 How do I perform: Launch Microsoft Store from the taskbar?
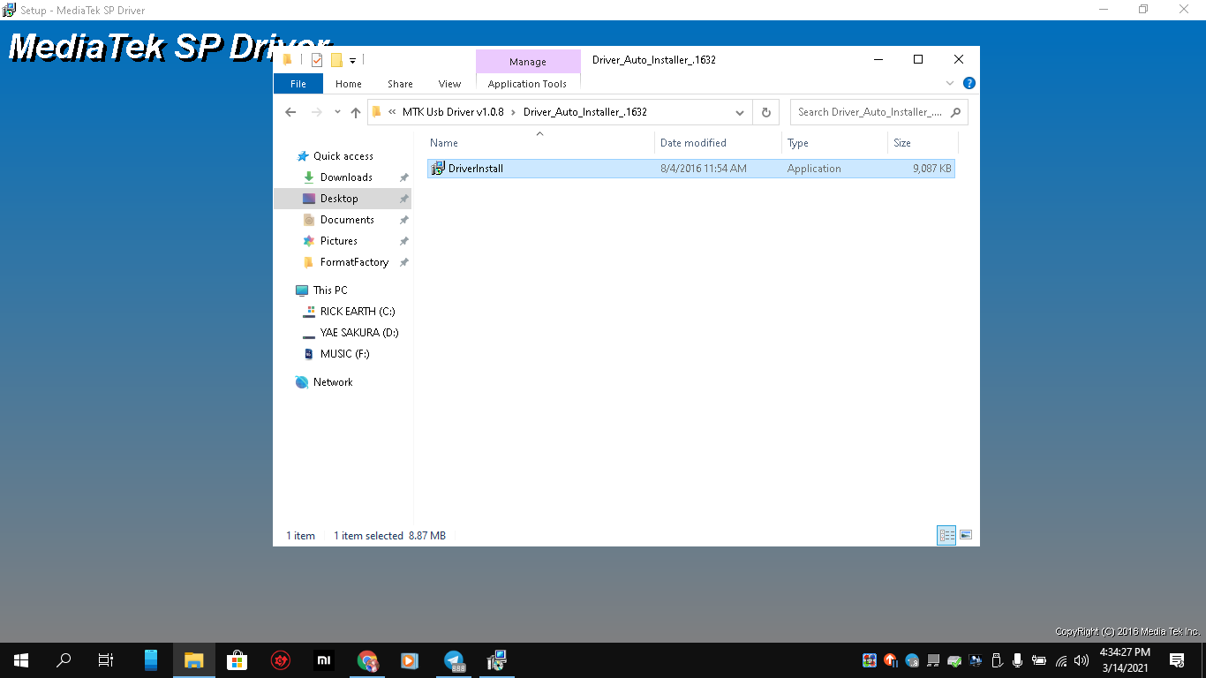[237, 660]
